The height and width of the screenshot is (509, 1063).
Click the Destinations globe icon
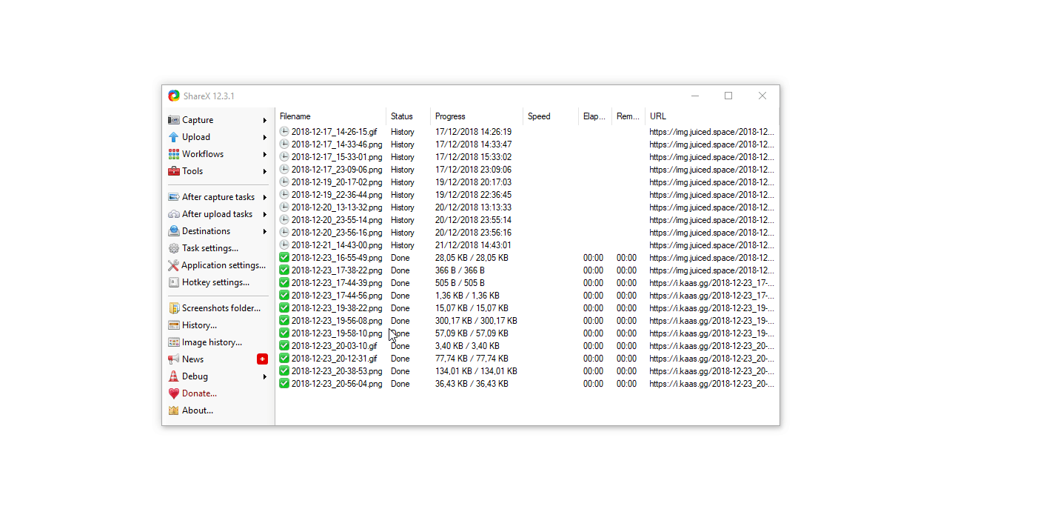(173, 231)
